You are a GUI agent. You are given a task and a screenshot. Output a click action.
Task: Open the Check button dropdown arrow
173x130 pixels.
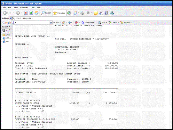[x=118, y=22]
